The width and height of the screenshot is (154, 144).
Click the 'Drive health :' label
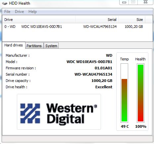coord(17,87)
